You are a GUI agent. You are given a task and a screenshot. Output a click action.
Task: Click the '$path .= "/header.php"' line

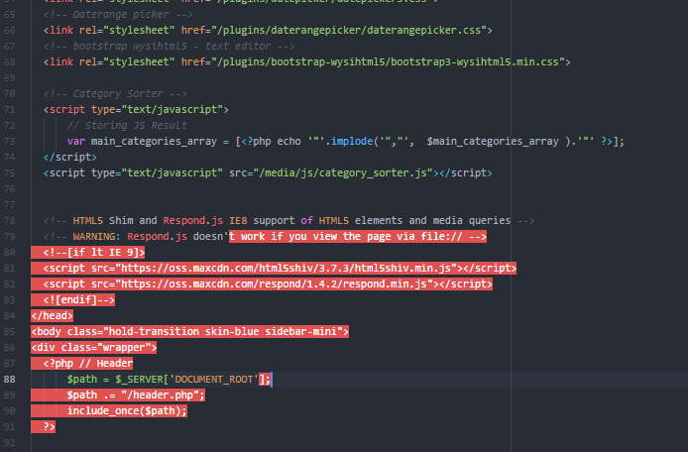(x=136, y=395)
